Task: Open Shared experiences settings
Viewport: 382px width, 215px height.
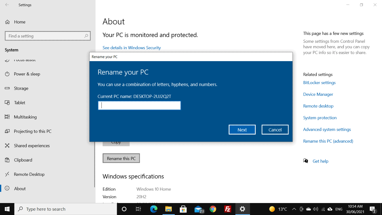Action: pos(32,146)
